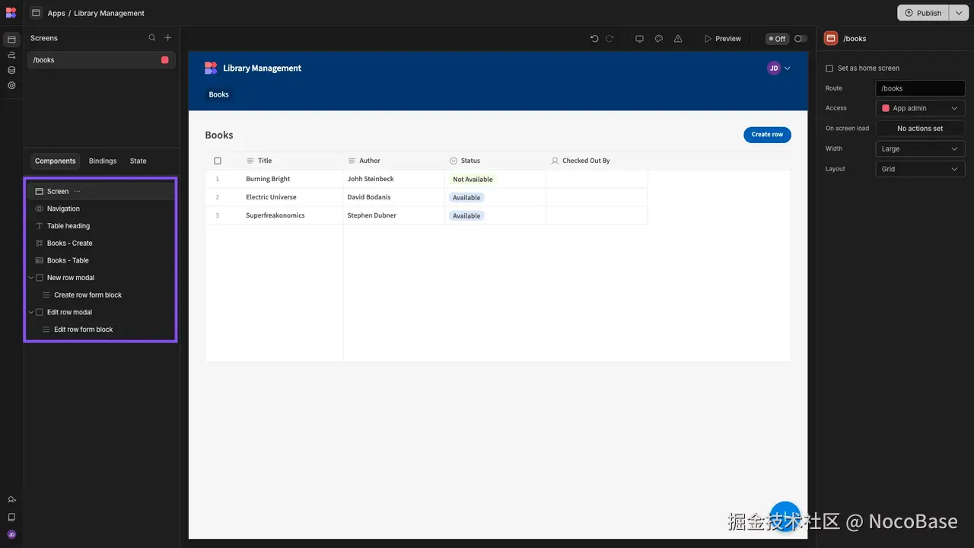Open the Access dropdown showing App admin
Screen dimensions: 974x548
tap(920, 108)
